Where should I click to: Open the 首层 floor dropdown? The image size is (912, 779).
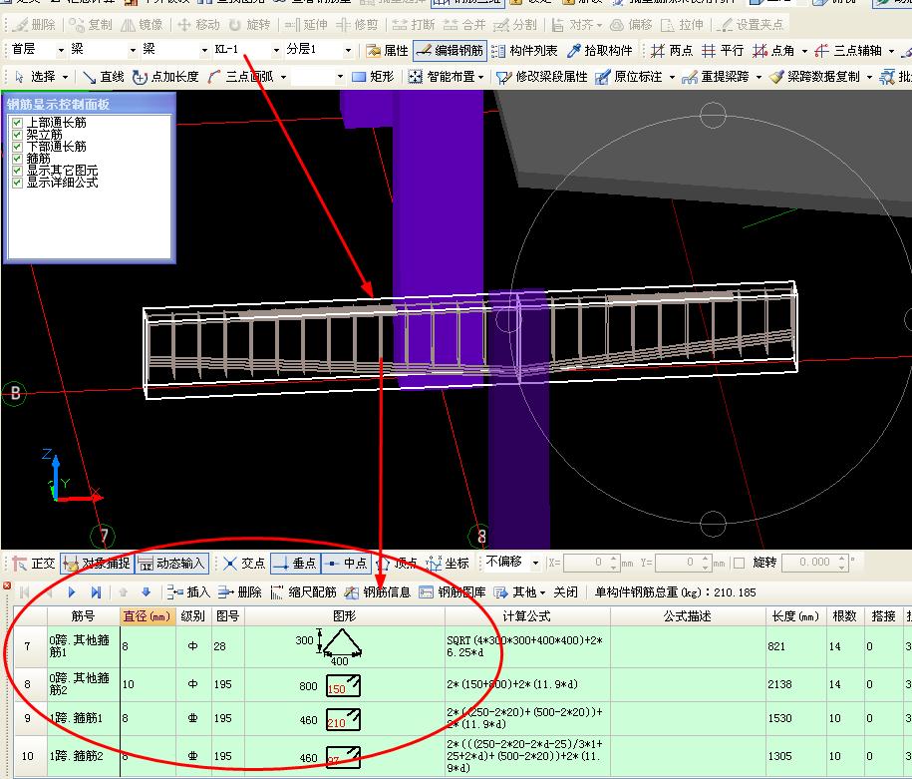pyautogui.click(x=61, y=51)
